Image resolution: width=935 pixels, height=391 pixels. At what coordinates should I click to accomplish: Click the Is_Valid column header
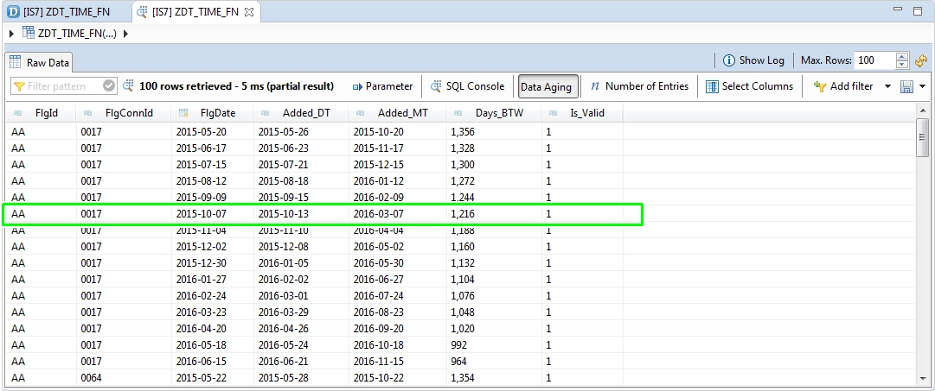pyautogui.click(x=582, y=113)
